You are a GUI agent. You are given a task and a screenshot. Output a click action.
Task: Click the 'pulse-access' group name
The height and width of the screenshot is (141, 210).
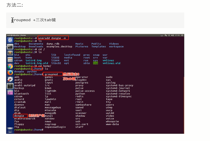[x=85, y=91]
